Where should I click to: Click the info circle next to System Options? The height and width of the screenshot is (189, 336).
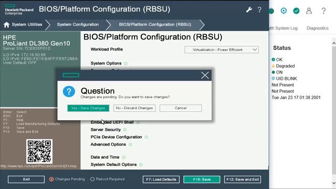[x=126, y=64]
